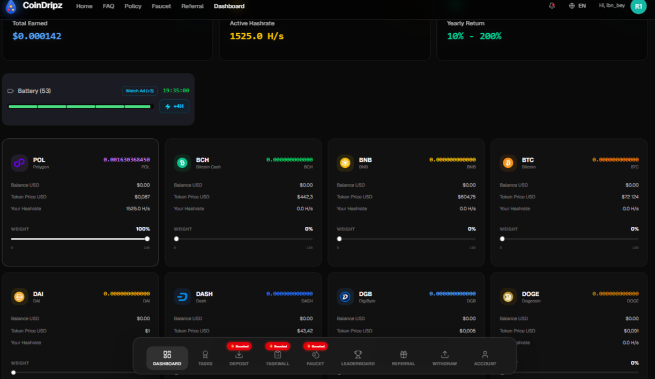The height and width of the screenshot is (379, 655).
Task: Adjust the BNB weight slider handle
Action: pos(339,239)
